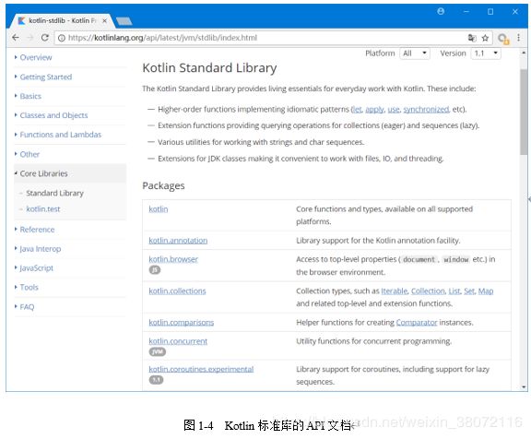
Task: Click the JS badge under kotlin.browser
Action: pyautogui.click(x=155, y=270)
